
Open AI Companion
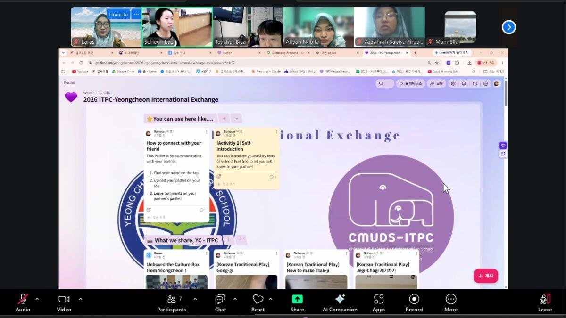coord(340,303)
